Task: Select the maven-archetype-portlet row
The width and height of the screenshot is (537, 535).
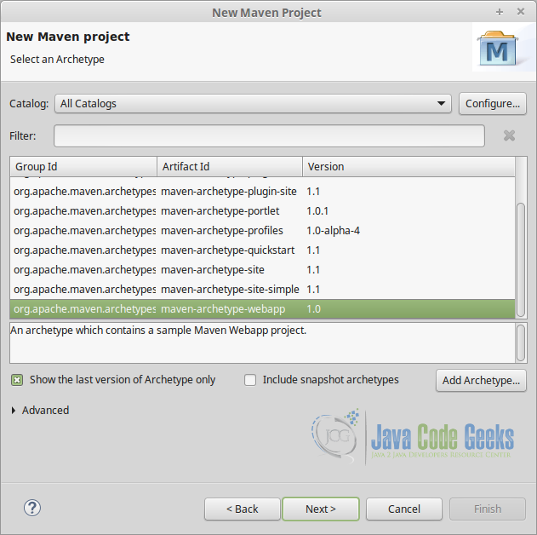Action: point(262,210)
